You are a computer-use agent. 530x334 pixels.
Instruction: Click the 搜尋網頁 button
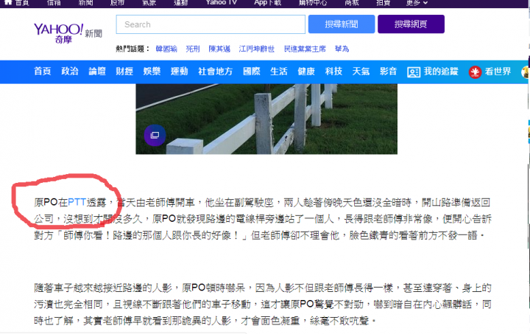coord(411,24)
